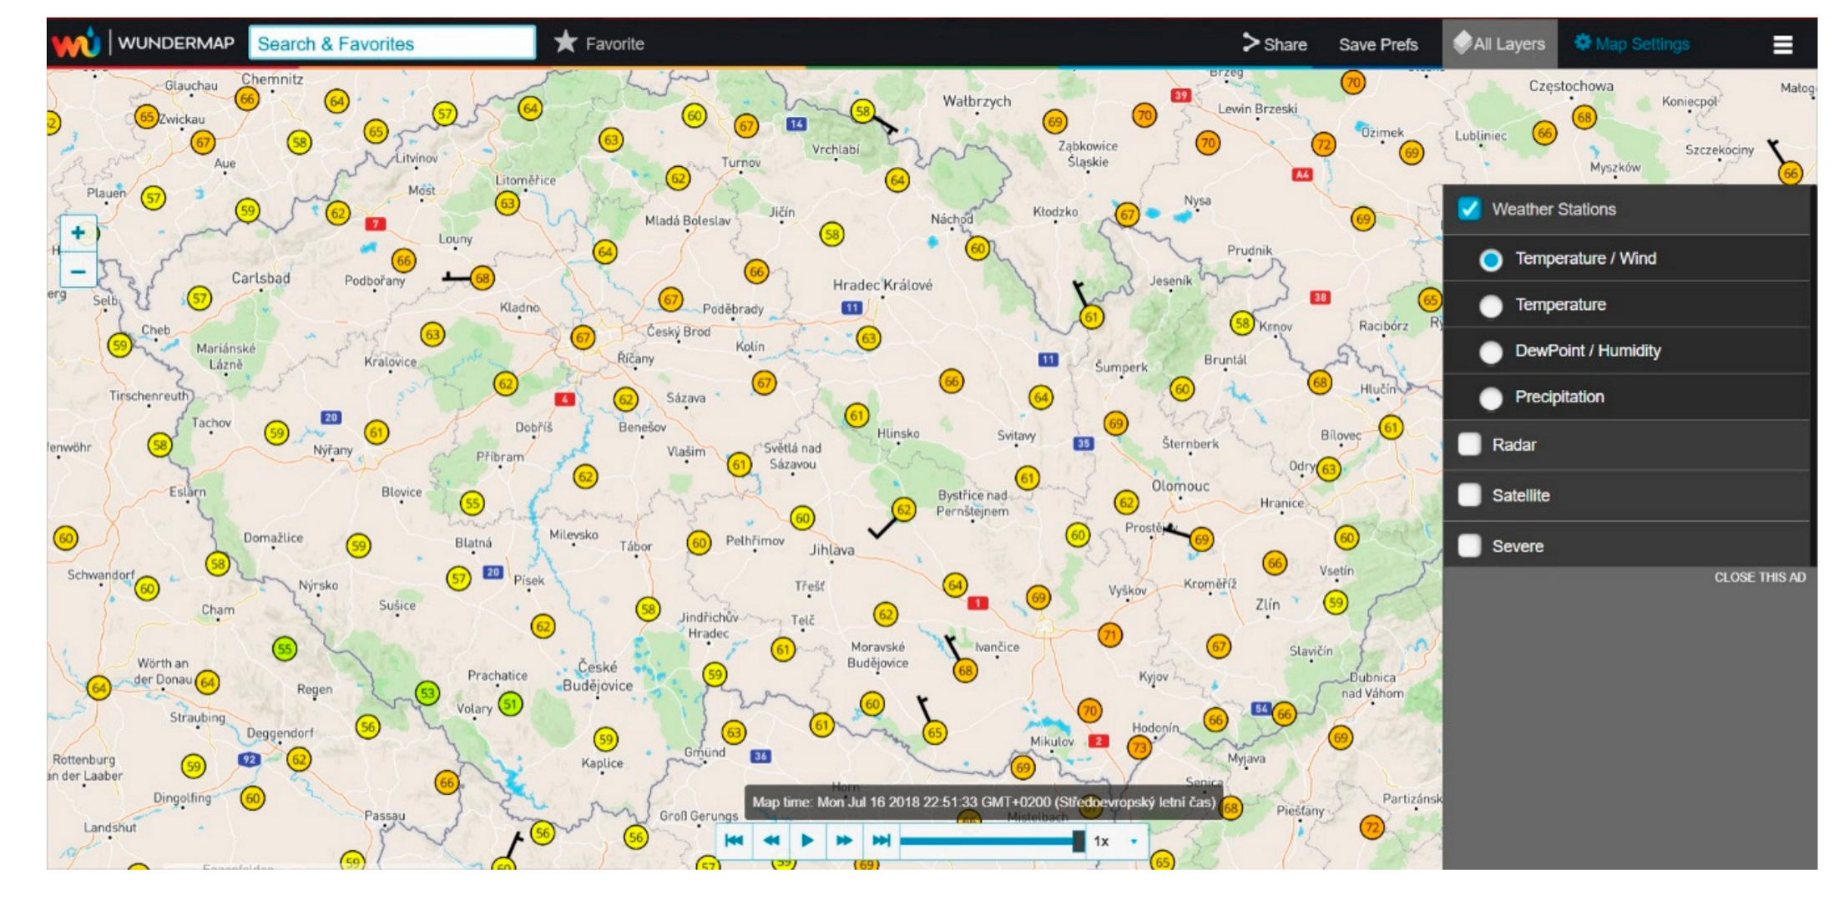Click the green station marker 51 near Volary
The image size is (1844, 911).
510,704
